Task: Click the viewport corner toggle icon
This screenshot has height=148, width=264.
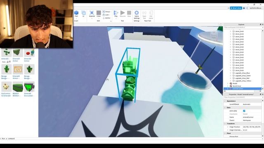Action: [x=220, y=25]
